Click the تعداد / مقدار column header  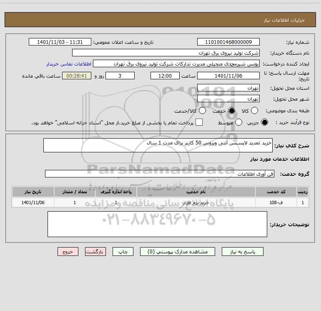pyautogui.click(x=75, y=192)
